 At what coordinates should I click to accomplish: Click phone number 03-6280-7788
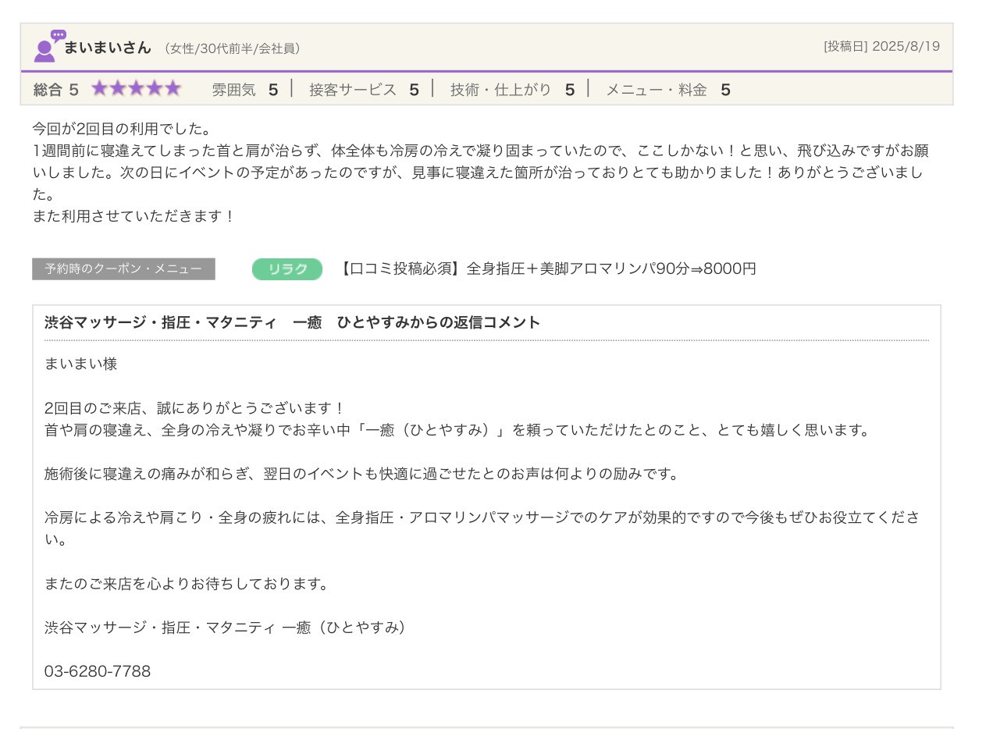click(x=98, y=671)
